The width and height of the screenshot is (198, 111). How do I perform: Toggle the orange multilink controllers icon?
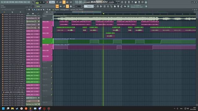tap(67, 6)
